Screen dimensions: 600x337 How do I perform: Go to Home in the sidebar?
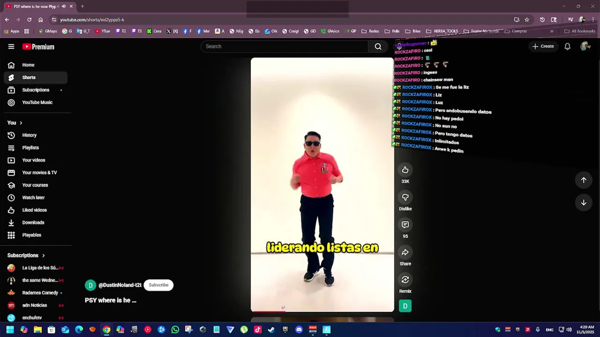coord(36,65)
